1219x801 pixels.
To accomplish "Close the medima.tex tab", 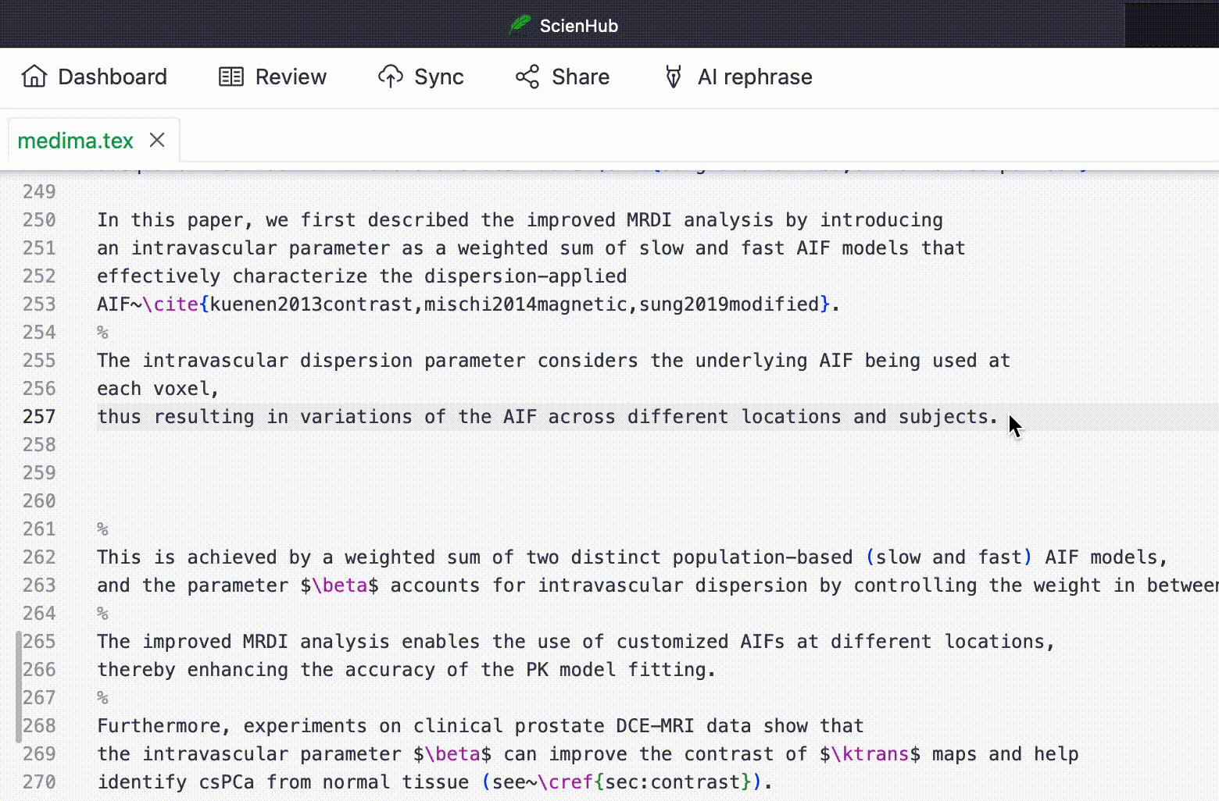I will pos(157,140).
